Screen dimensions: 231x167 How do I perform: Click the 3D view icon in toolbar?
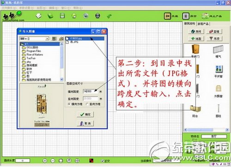pyautogui.click(x=167, y=16)
